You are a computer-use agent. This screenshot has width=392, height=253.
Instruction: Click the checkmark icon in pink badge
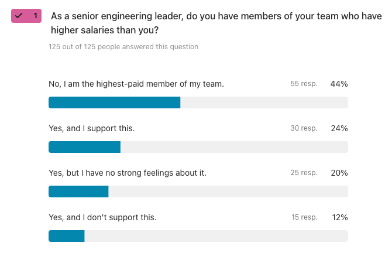19,16
